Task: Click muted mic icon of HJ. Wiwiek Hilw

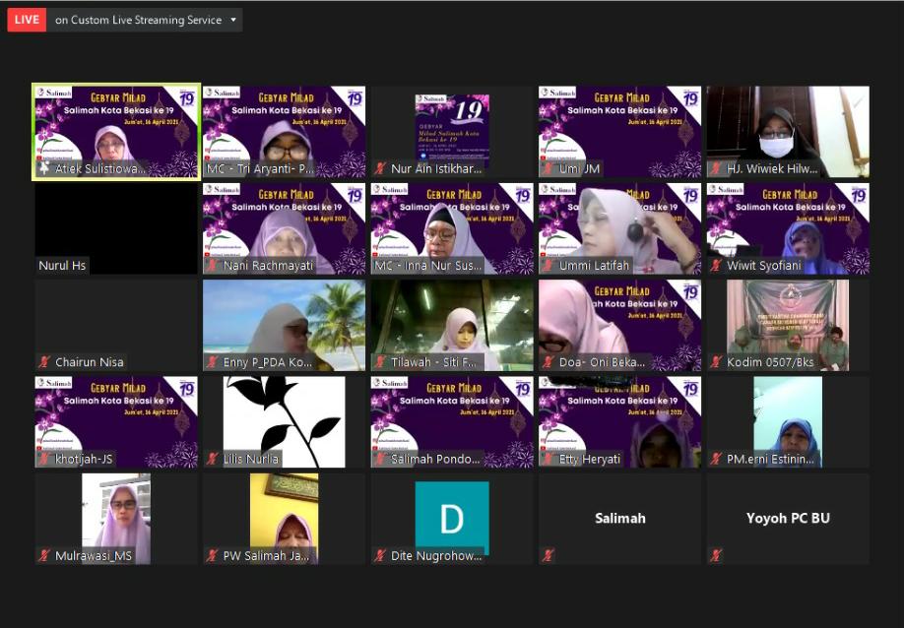Action: point(716,168)
